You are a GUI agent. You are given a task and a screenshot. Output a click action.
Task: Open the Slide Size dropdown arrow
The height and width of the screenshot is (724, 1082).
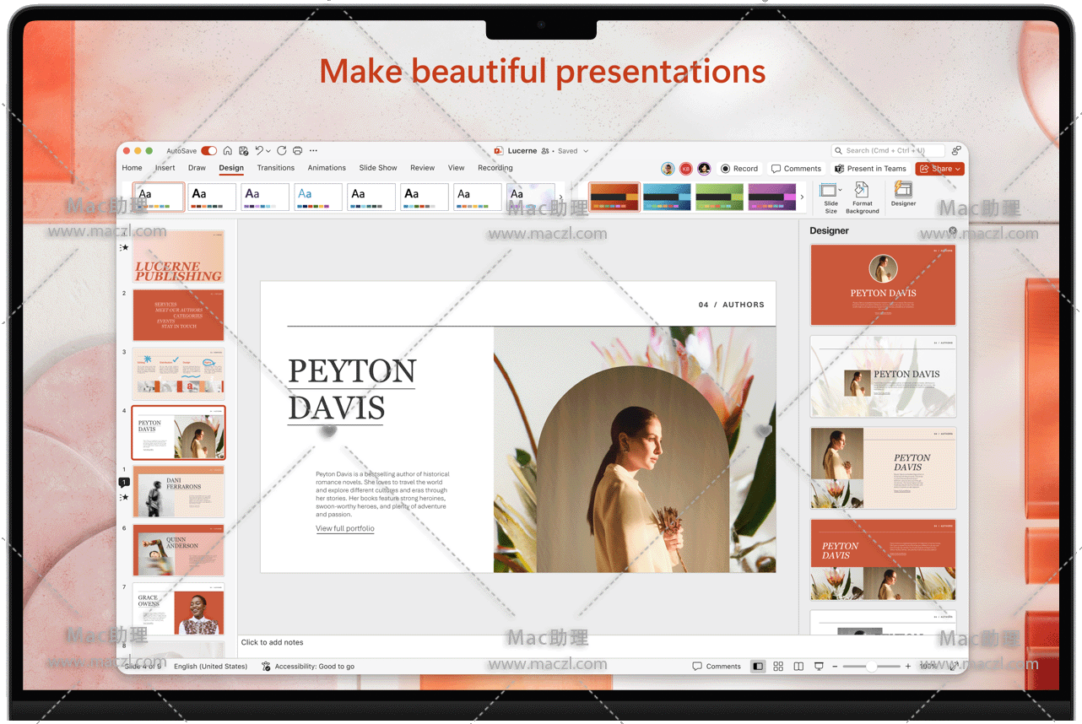pos(841,190)
